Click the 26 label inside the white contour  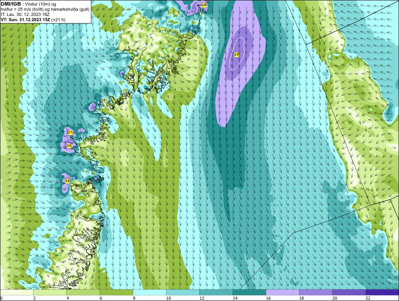tap(236, 54)
